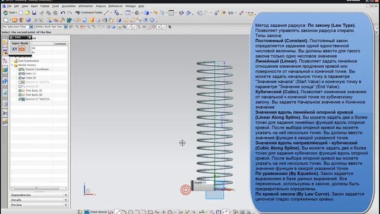The height and width of the screenshot is (214, 380).
Task: Select the Point sketch tool
Action: click(164, 212)
